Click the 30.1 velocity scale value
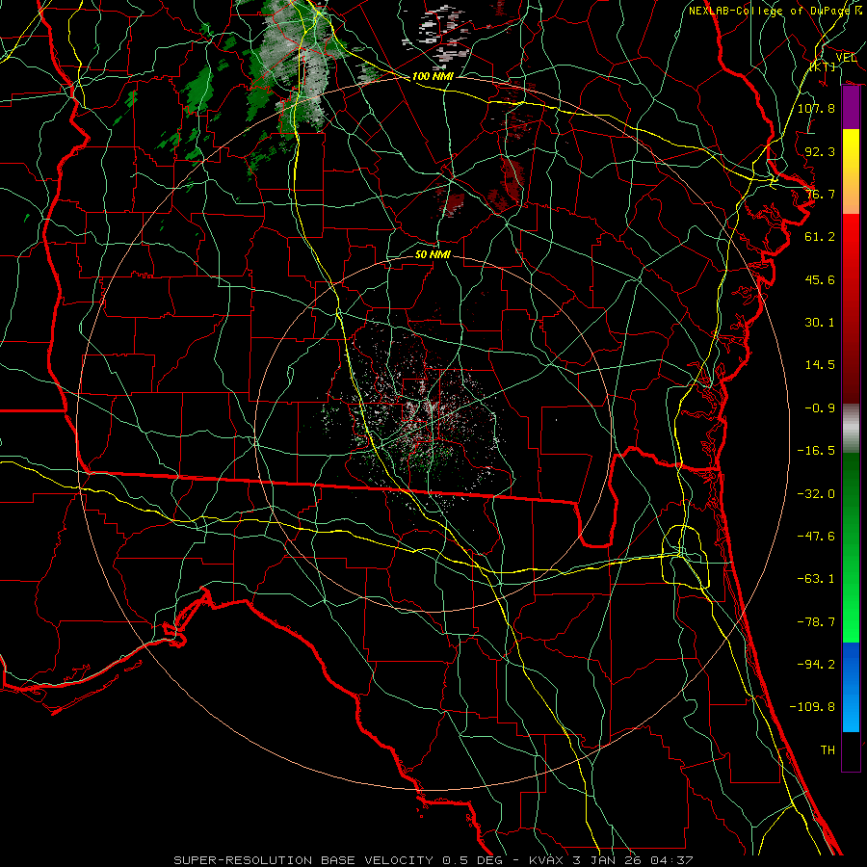 [820, 323]
